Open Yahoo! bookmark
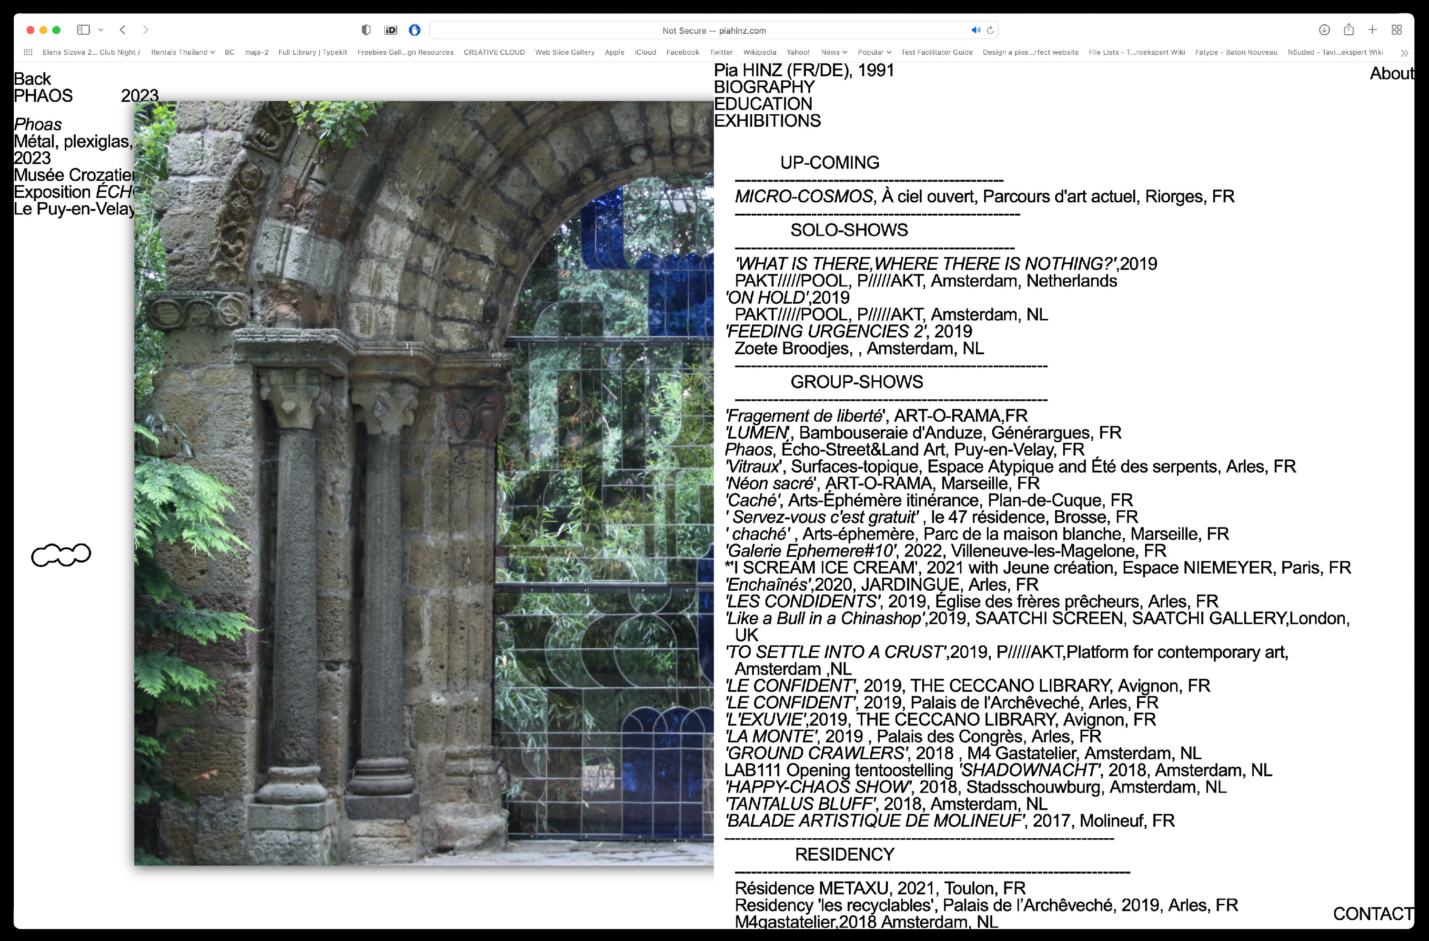The width and height of the screenshot is (1429, 941). [x=798, y=52]
